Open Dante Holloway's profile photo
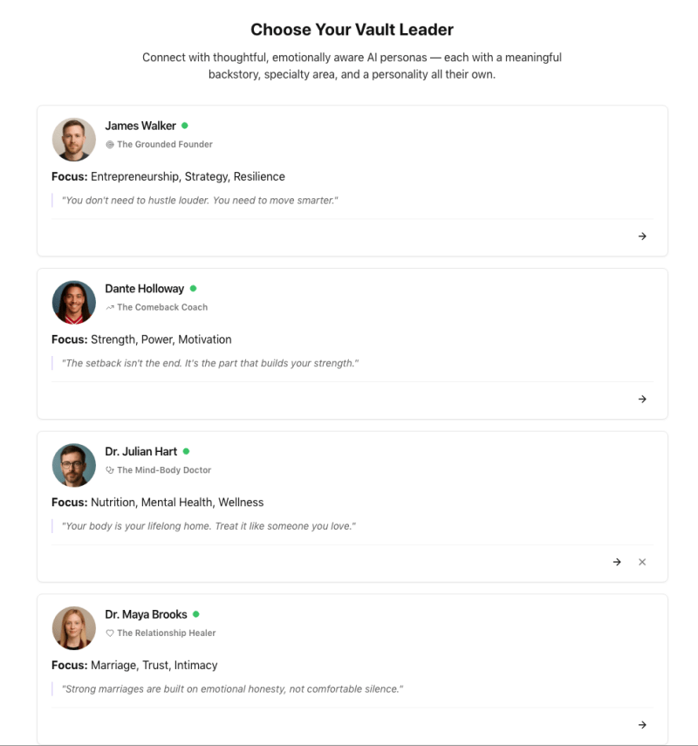Screen dimensions: 698x746 pos(74,302)
